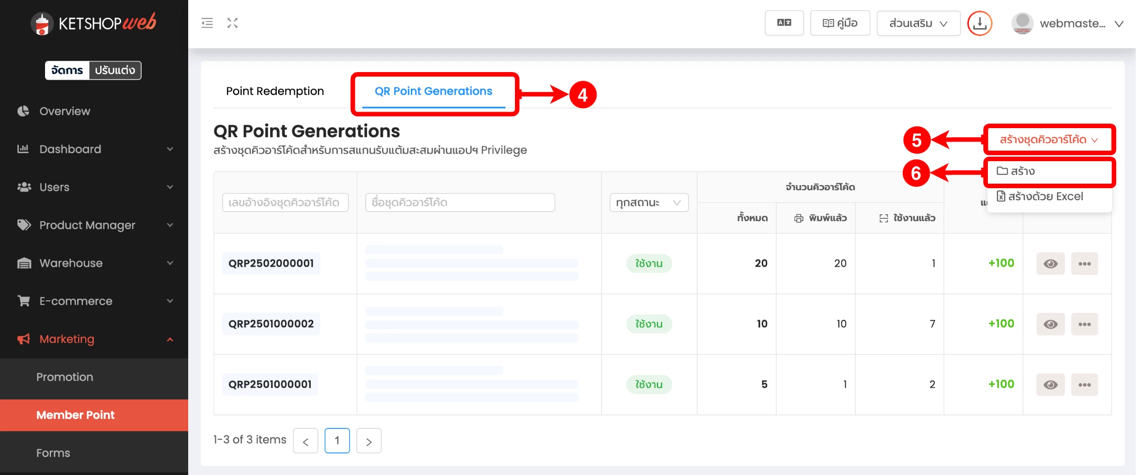Click the webmaster user avatar
The image size is (1136, 475).
[x=1022, y=23]
